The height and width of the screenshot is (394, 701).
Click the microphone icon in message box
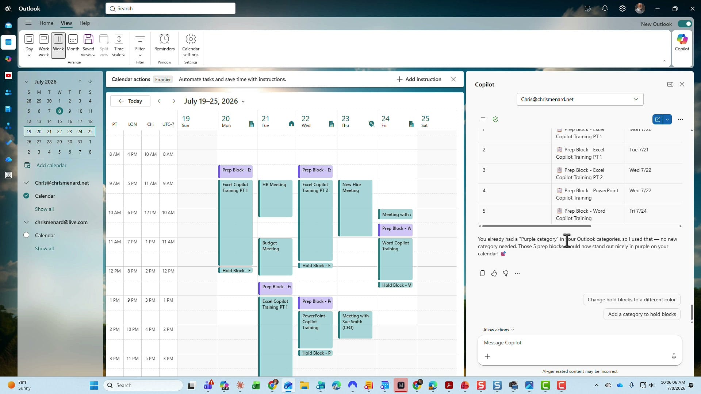(674, 356)
